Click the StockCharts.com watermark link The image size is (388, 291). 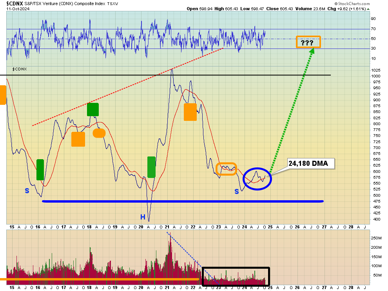352,4
